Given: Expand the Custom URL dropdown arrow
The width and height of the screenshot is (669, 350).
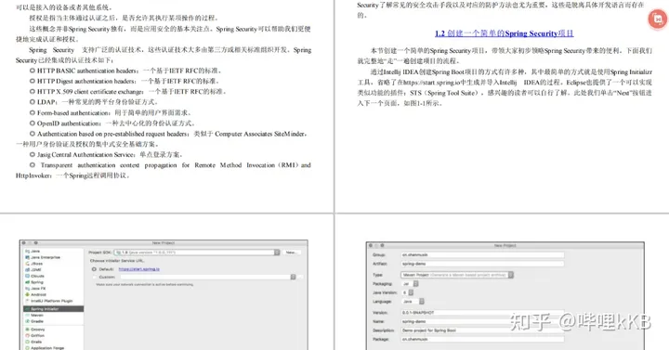Looking at the screenshot, I should (293, 277).
